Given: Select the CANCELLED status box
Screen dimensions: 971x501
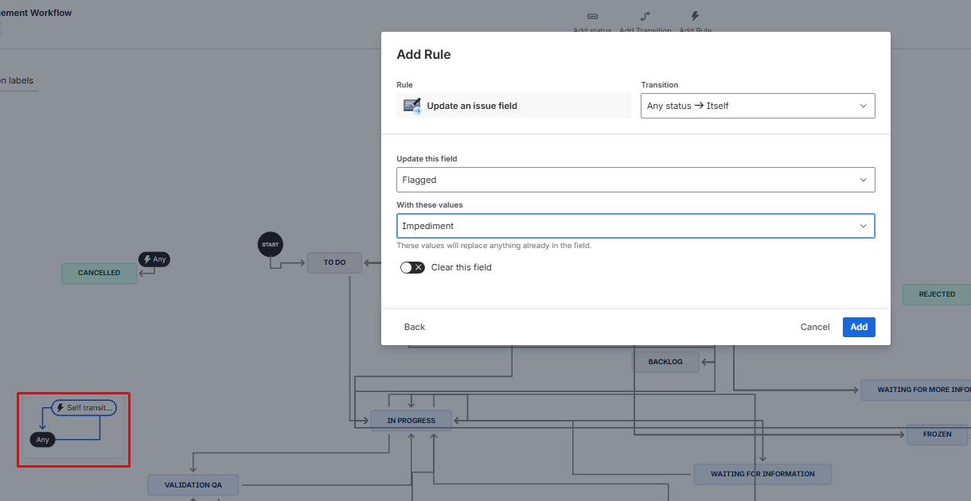Looking at the screenshot, I should click(99, 273).
